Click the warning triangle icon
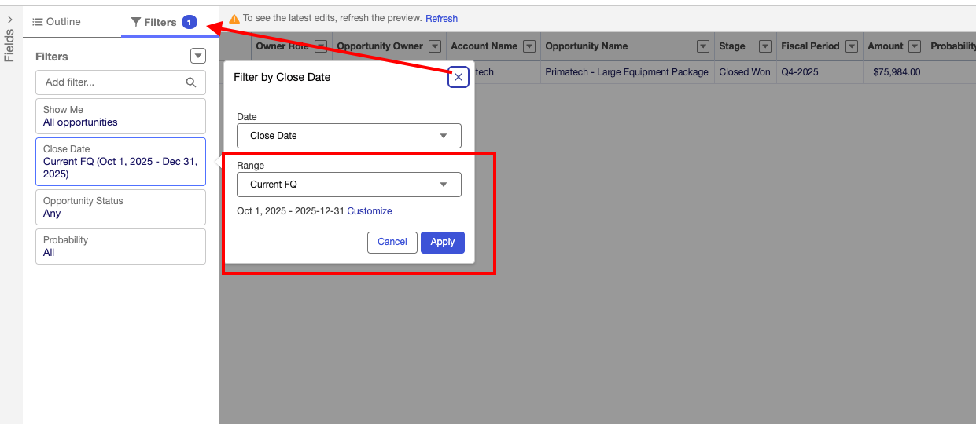Image resolution: width=976 pixels, height=424 pixels. (234, 18)
